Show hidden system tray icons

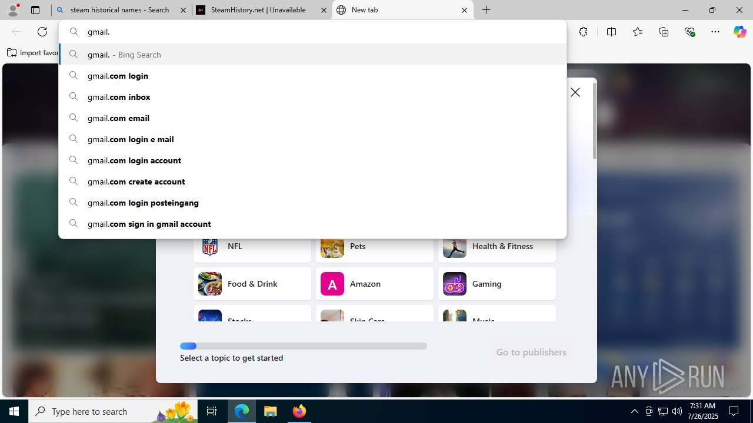(x=634, y=411)
